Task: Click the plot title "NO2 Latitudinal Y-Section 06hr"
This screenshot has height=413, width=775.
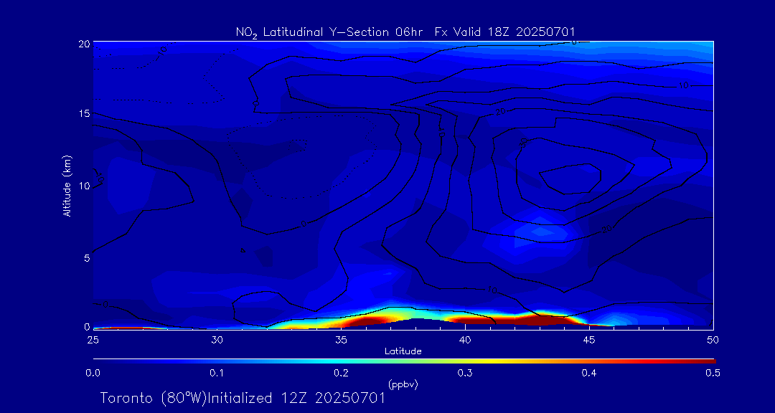Action: 331,32
